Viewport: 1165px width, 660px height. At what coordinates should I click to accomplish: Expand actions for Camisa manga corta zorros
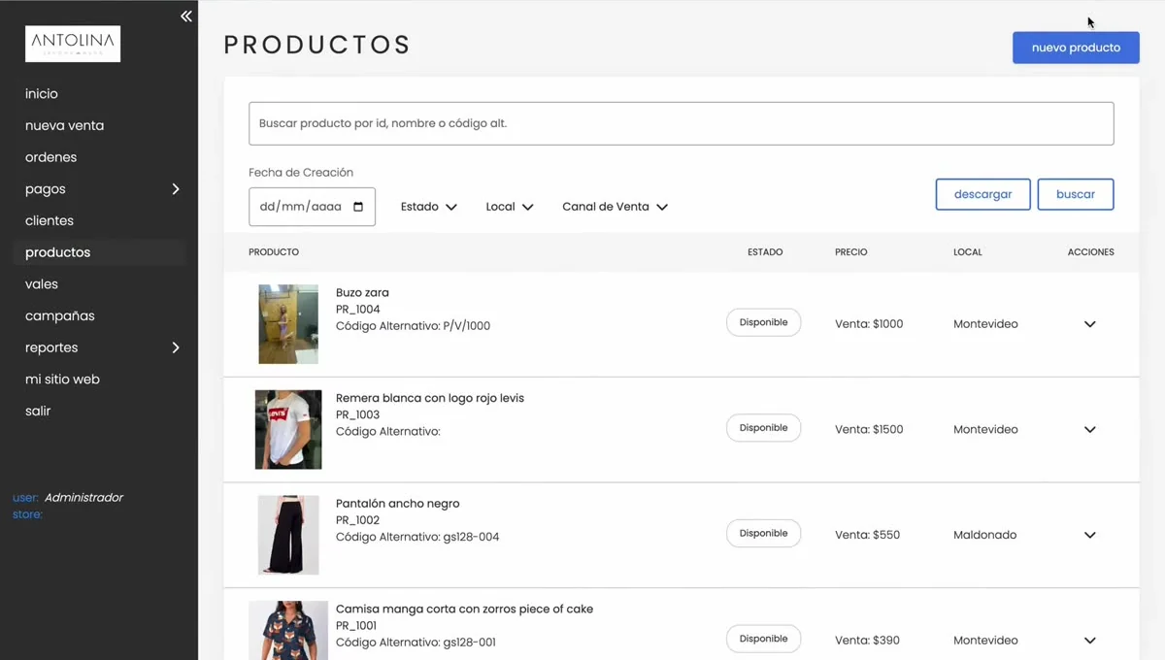click(x=1090, y=641)
